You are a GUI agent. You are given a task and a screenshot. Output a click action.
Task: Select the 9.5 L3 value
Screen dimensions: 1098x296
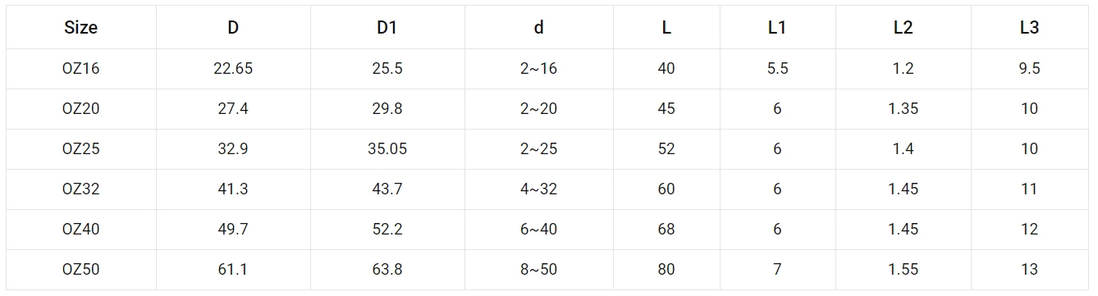coord(1029,69)
